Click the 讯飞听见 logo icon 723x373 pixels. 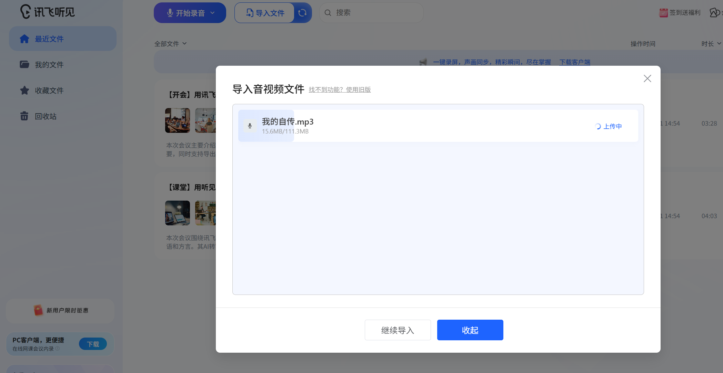tap(24, 11)
